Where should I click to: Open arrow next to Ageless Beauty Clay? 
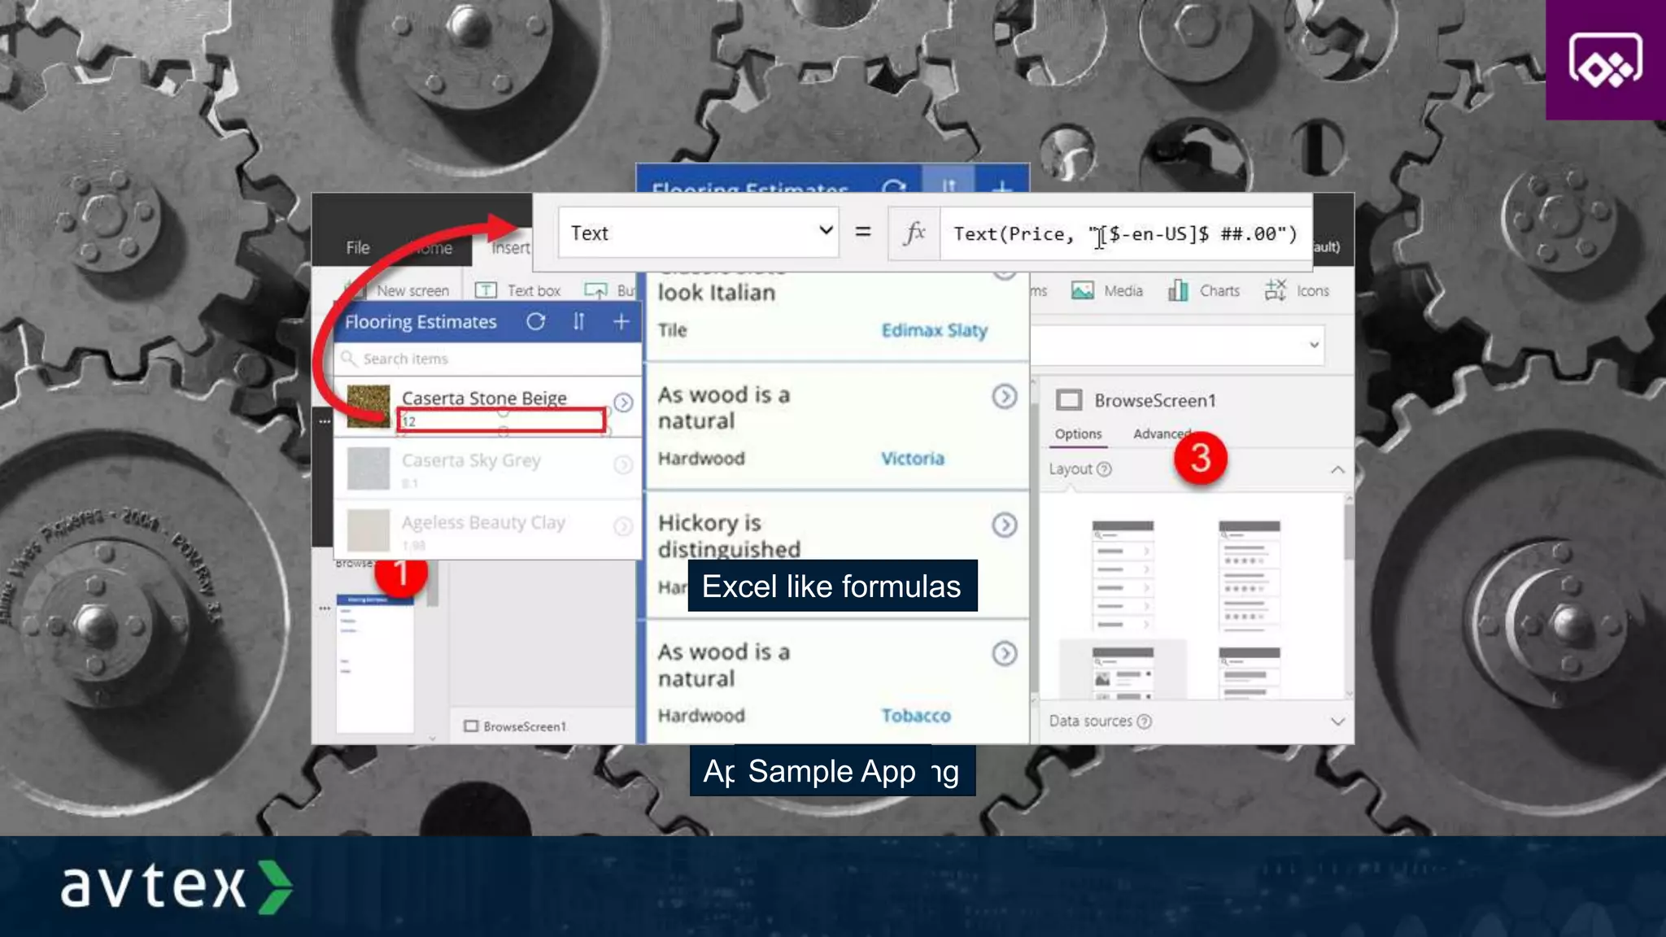click(623, 527)
